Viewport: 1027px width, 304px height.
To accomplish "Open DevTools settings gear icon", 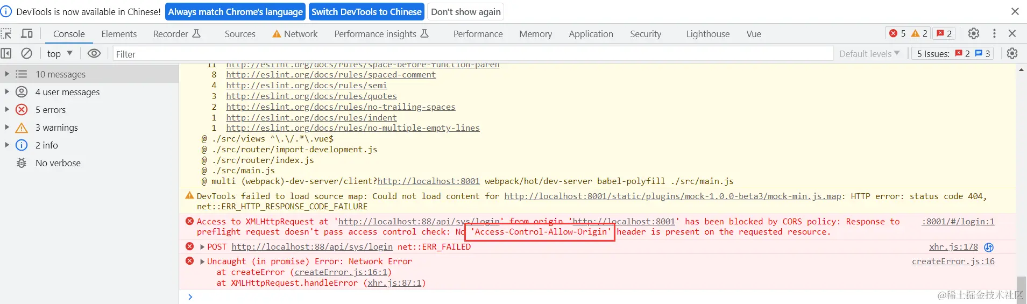I will click(974, 33).
